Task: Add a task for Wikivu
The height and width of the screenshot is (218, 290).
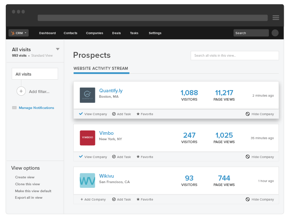Action: coord(121,199)
